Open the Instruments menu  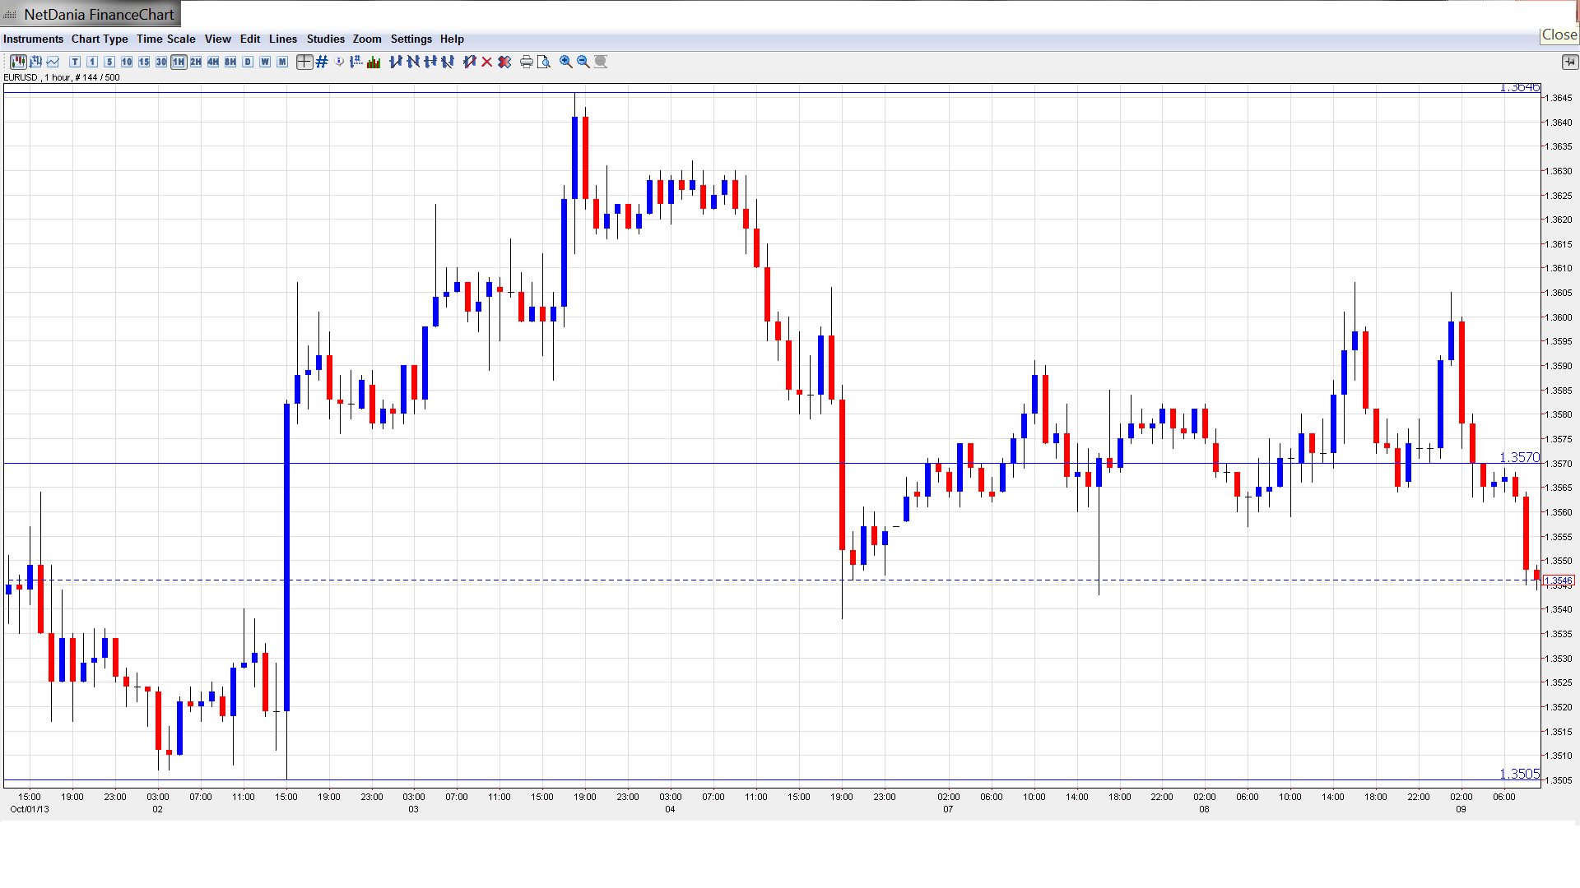[x=33, y=39]
